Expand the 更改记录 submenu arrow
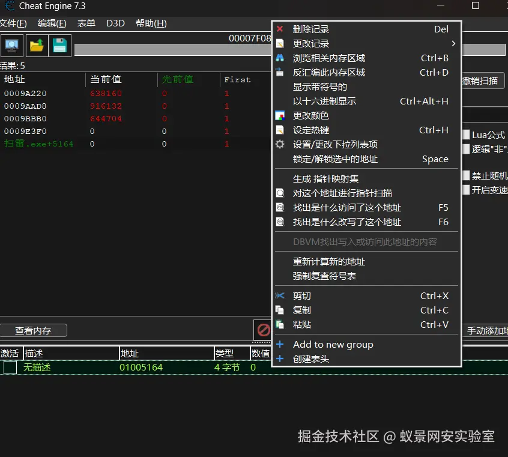508x457 pixels. point(453,43)
